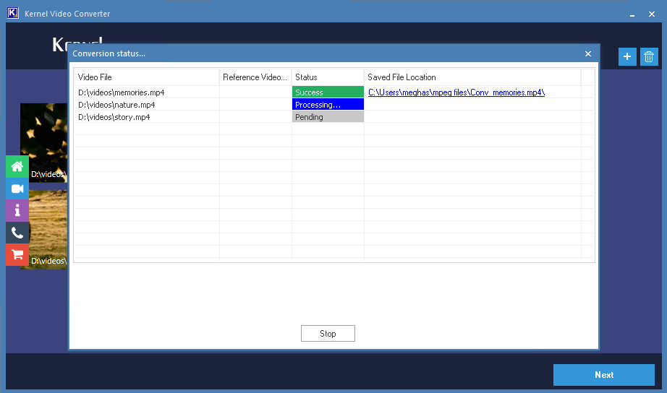Close the Conversion status dialog
The height and width of the screenshot is (393, 667).
tap(588, 53)
